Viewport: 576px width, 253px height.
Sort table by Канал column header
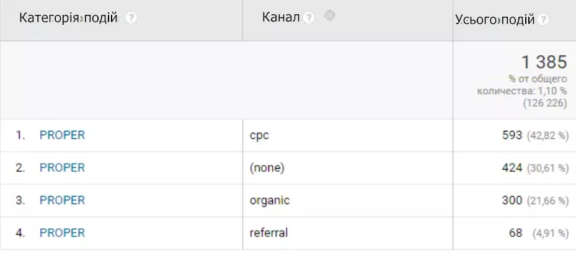click(x=281, y=17)
